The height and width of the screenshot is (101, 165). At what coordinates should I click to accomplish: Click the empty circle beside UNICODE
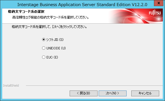click(44, 48)
